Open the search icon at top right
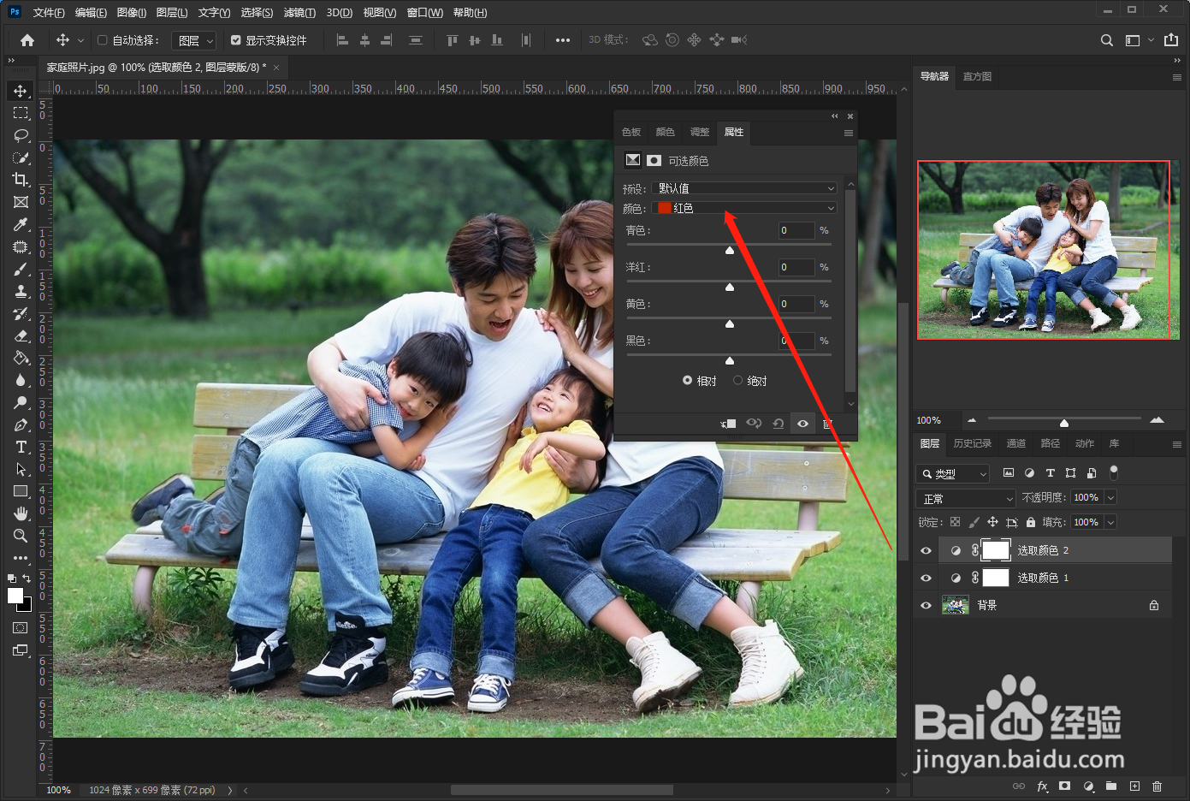Viewport: 1190px width, 801px height. pyautogui.click(x=1106, y=40)
